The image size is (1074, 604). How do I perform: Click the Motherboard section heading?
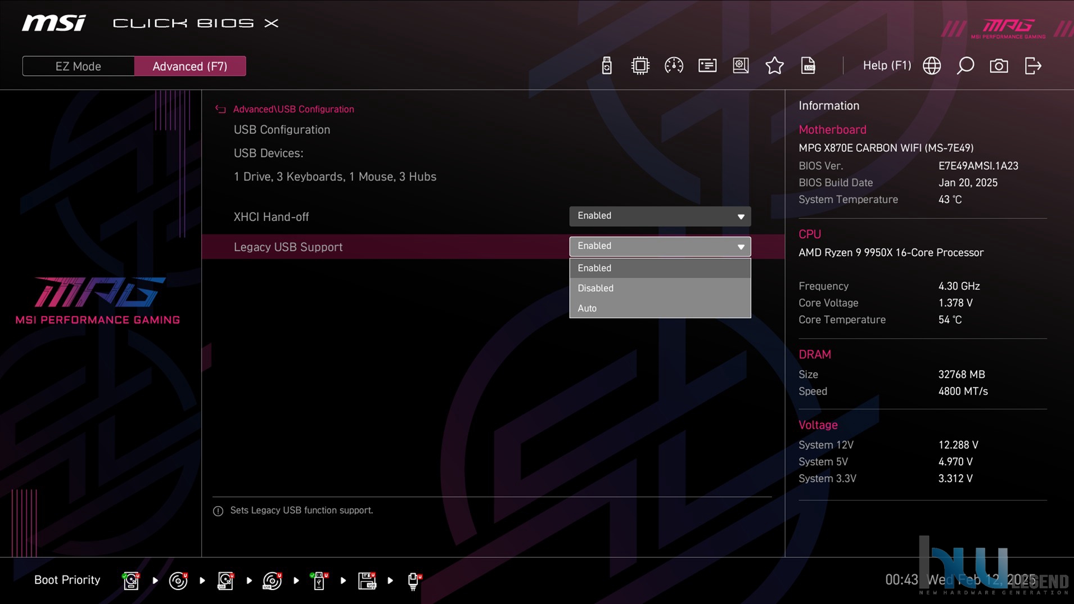coord(832,129)
